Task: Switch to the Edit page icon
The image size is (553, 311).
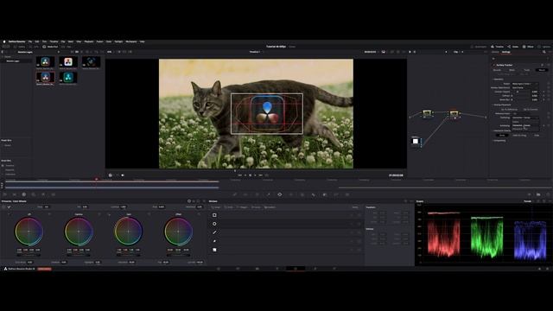Action: [257, 269]
